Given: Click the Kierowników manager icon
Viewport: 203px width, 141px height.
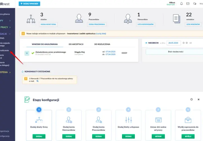Looking at the screenshot, I should (x=128, y=19).
